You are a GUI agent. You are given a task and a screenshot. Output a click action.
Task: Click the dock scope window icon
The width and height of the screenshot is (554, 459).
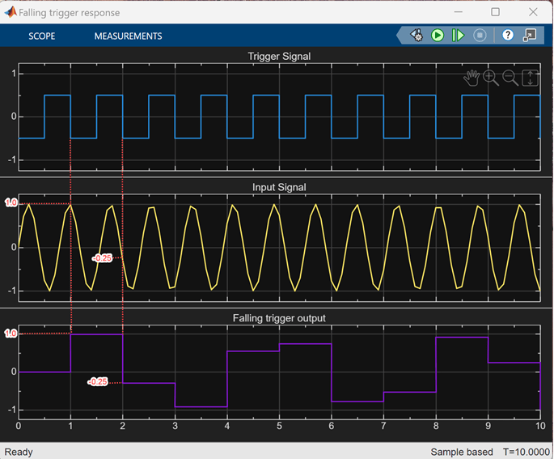pyautogui.click(x=530, y=36)
